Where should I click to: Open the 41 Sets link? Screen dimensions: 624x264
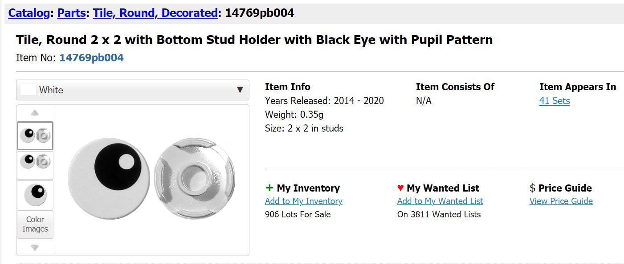tap(555, 101)
